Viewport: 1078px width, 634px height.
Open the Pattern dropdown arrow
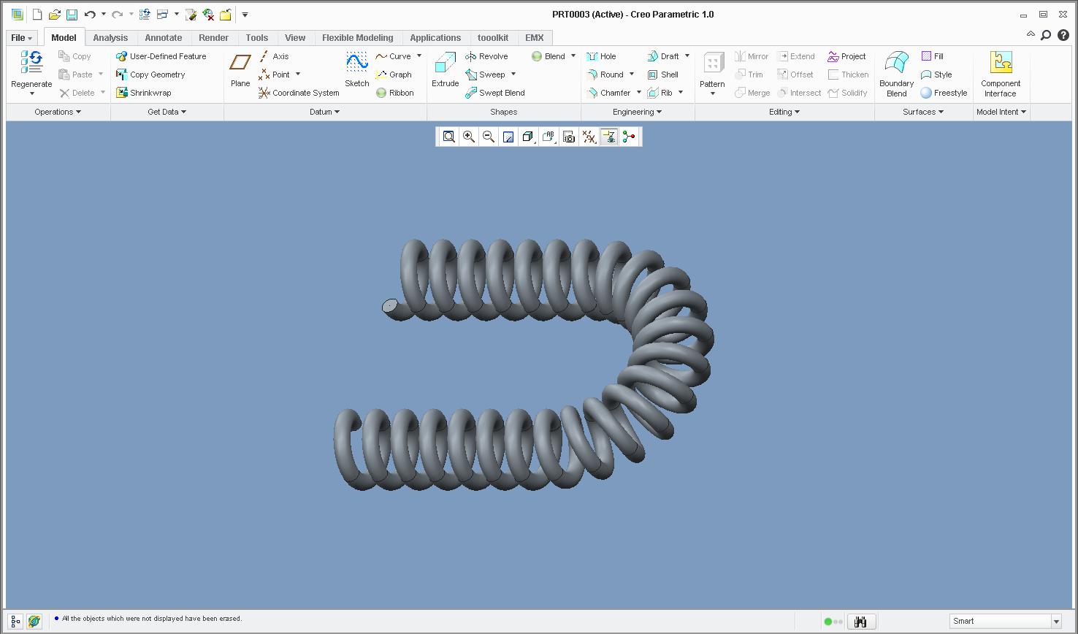click(x=712, y=93)
